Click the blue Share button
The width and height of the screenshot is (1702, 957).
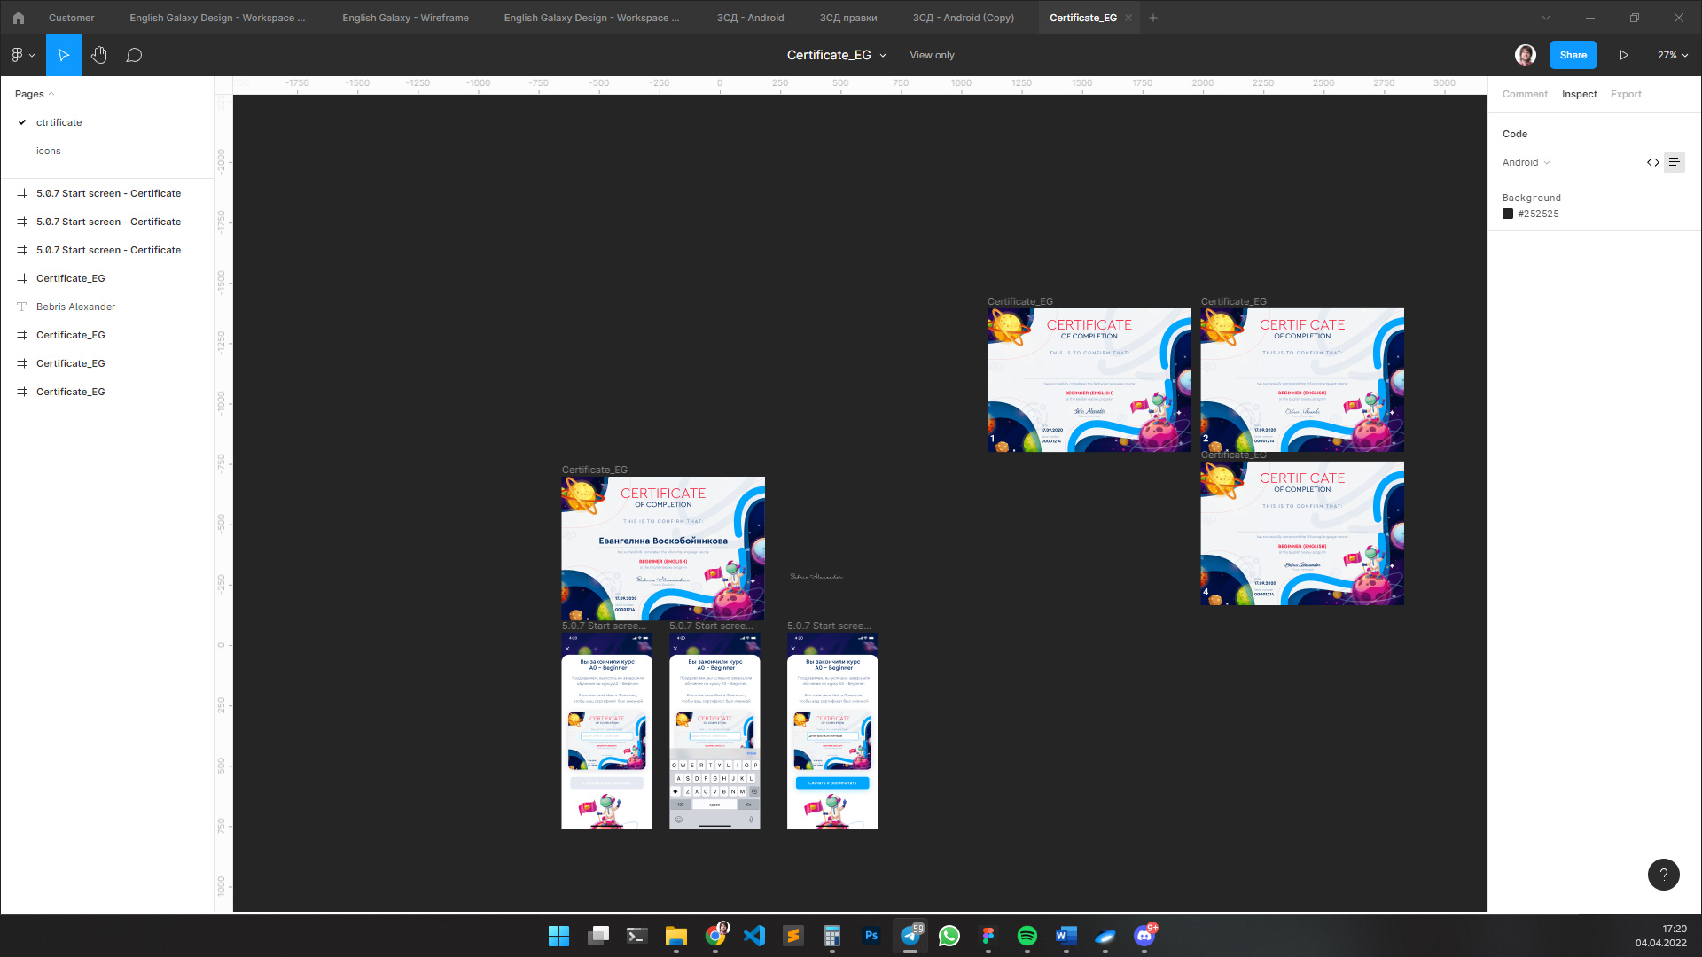pyautogui.click(x=1573, y=55)
